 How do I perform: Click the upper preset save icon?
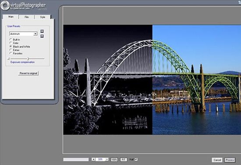coord(42,32)
